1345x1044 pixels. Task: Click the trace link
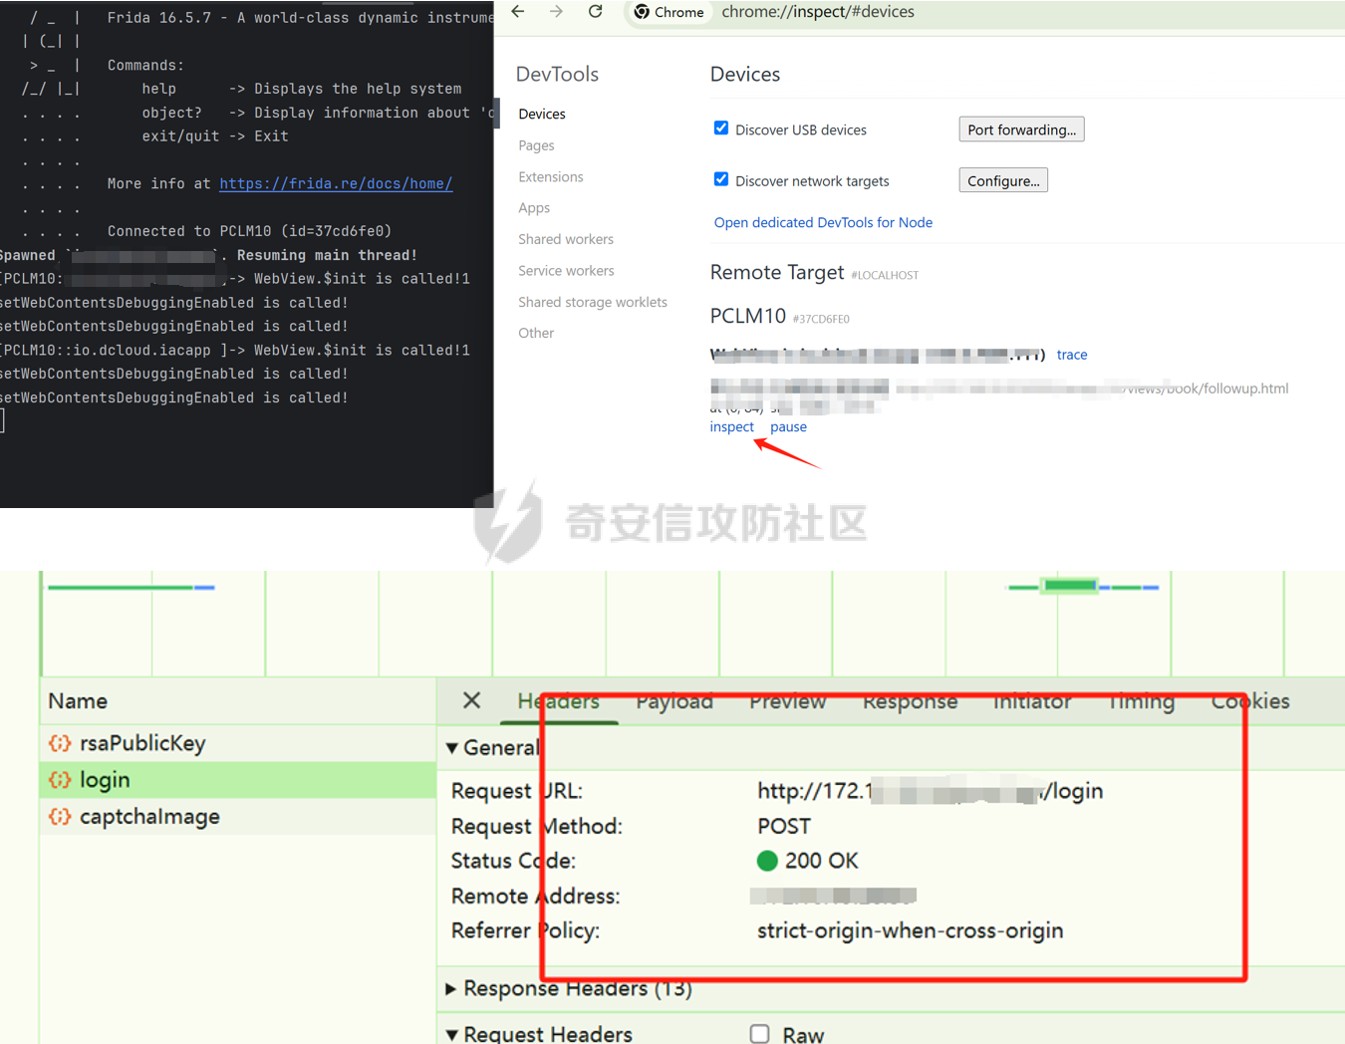tap(1072, 355)
